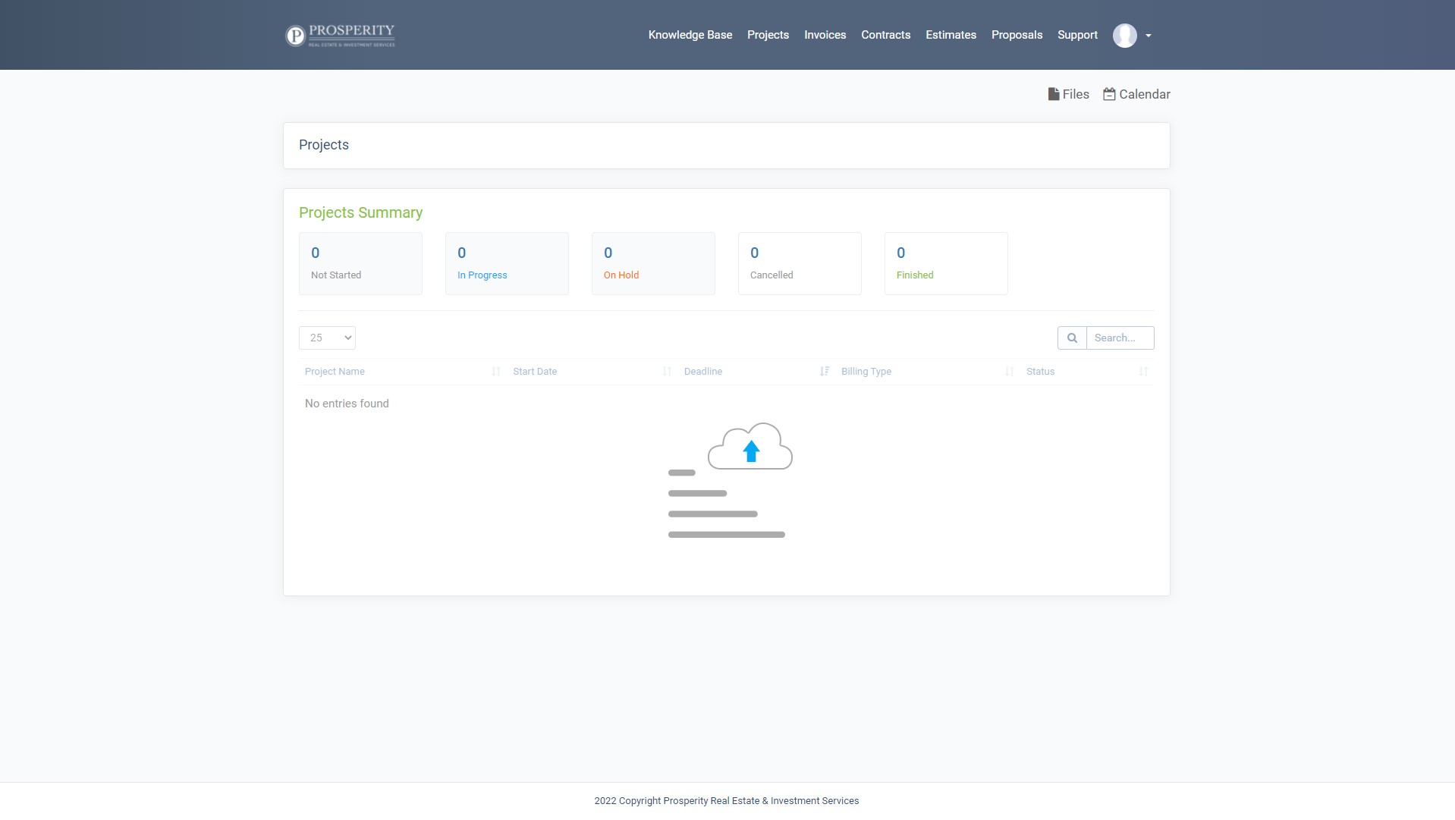Sort by Start Date column arrows
This screenshot has width=1455, height=820.
pos(667,372)
